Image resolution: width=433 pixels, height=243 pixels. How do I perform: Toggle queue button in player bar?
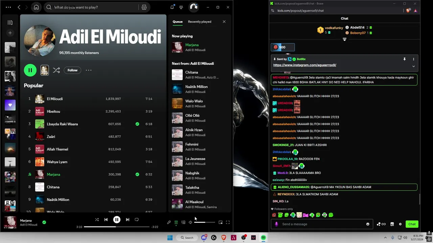click(176, 222)
